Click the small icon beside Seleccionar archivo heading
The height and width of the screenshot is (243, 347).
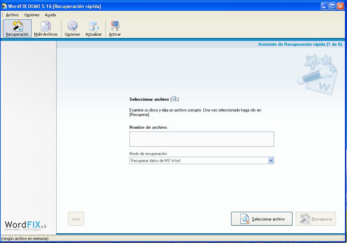pyautogui.click(x=175, y=99)
